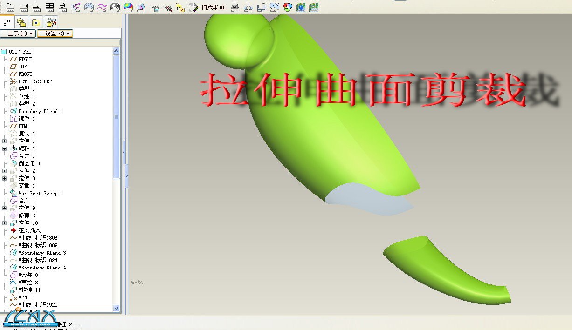
Task: Open the layers tab in navigator
Action: coord(21,22)
